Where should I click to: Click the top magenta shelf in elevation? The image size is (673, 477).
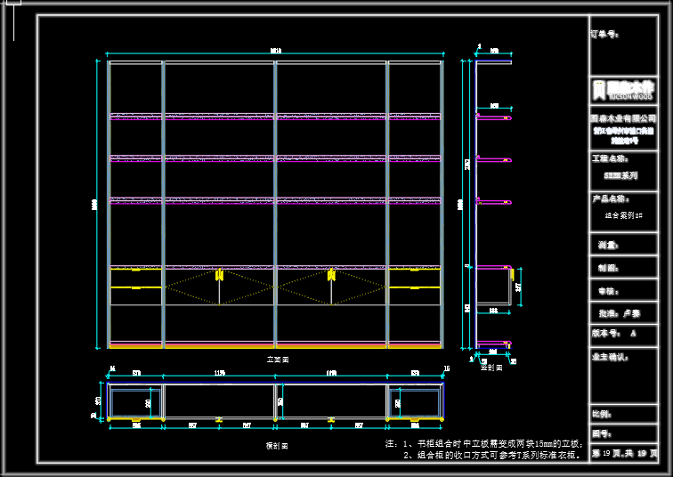[x=274, y=116]
